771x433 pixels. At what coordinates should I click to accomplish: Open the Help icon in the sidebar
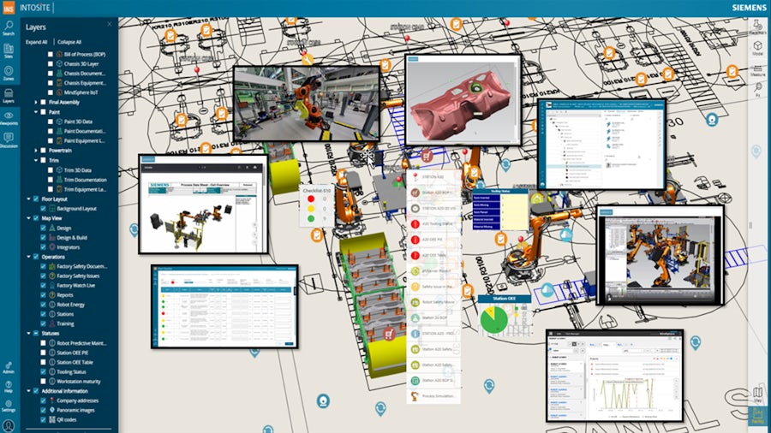(x=9, y=387)
